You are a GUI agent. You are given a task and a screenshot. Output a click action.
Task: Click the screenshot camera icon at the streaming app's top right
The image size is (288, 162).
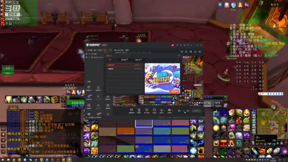point(182,52)
